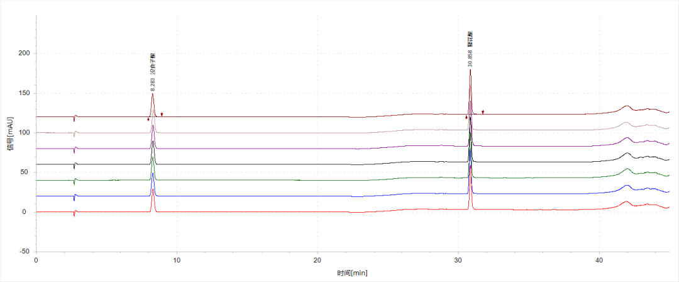This screenshot has height=282, width=679.
Task: Click integration start marker before 8.283 peak
Action: pos(148,119)
